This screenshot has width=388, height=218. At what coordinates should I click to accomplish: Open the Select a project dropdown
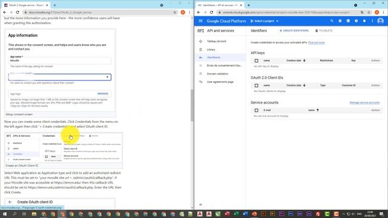pyautogui.click(x=264, y=21)
